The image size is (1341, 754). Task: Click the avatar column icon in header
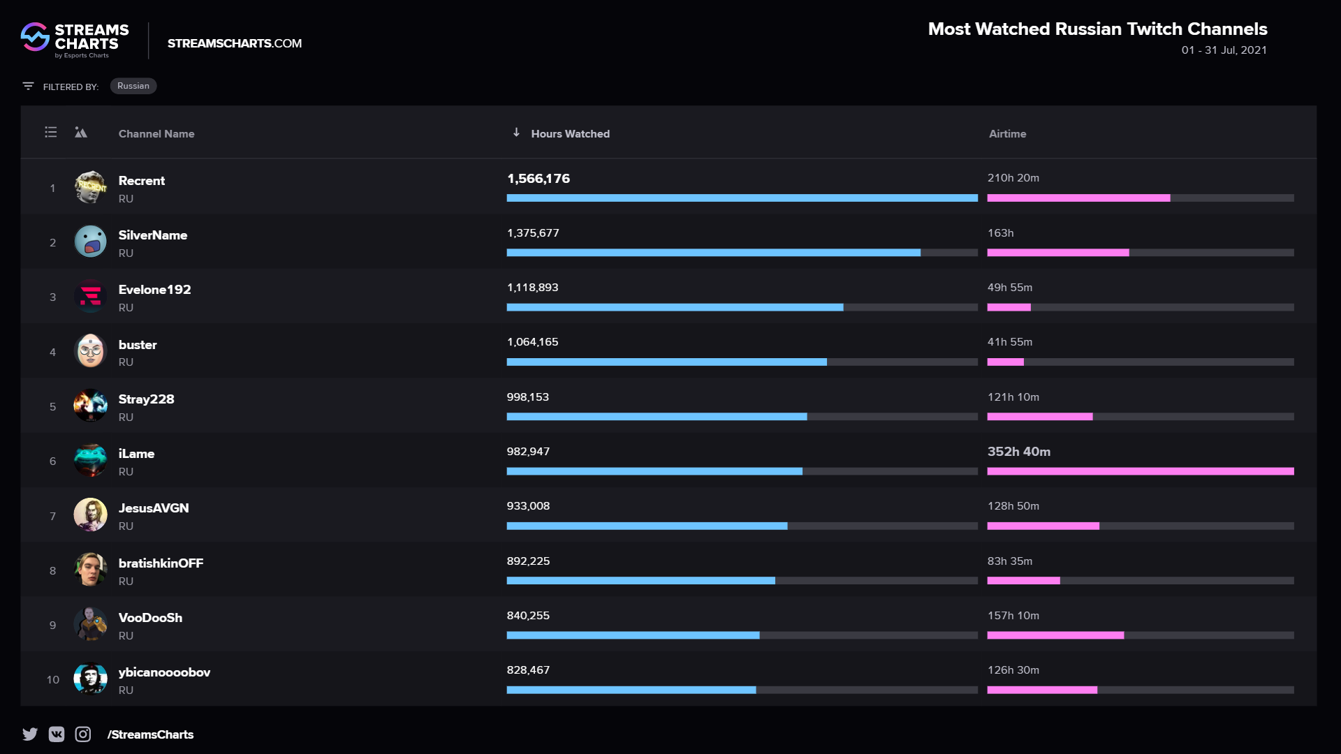81,133
